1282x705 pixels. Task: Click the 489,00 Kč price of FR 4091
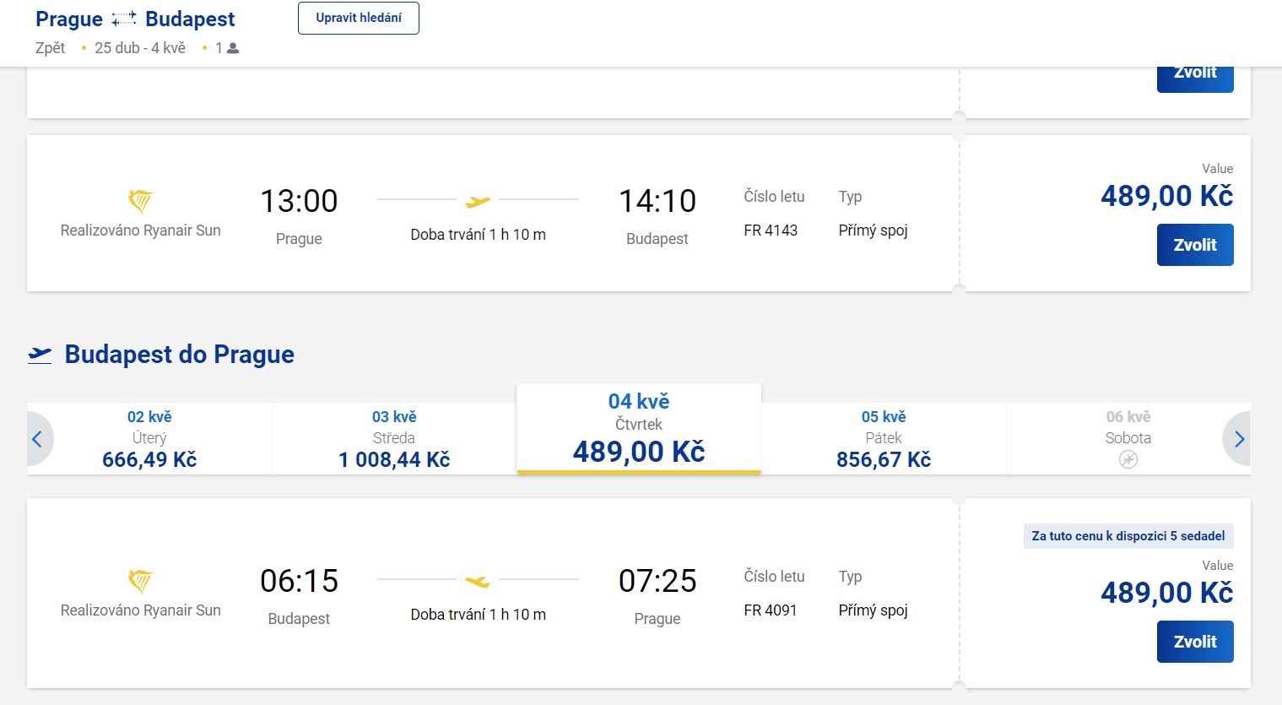click(x=1166, y=593)
